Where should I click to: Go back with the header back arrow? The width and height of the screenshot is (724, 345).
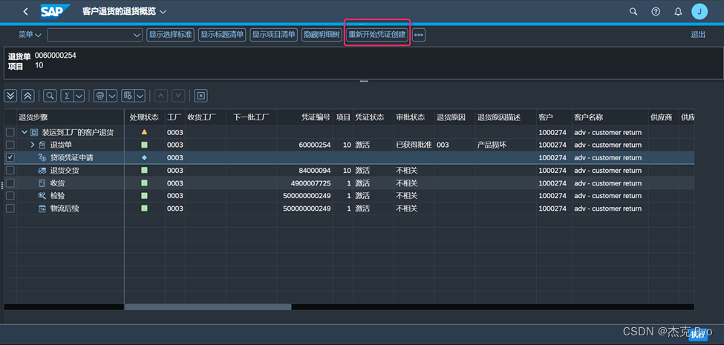(x=25, y=12)
